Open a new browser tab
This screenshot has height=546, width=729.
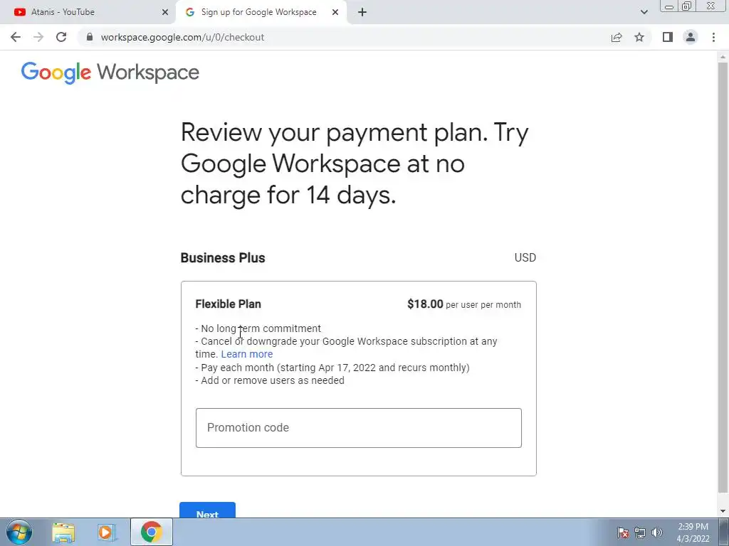coord(362,12)
